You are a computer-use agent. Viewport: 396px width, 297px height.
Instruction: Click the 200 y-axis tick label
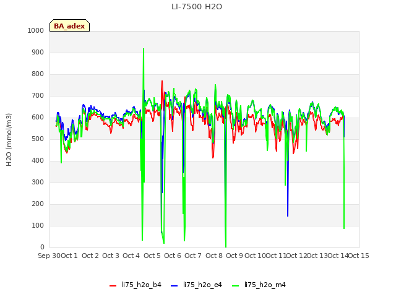[x=38, y=204]
